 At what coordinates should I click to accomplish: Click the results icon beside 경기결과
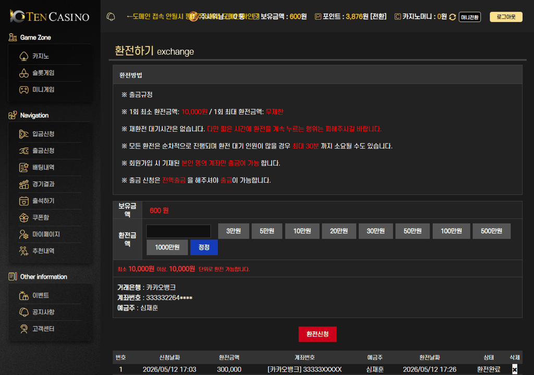pos(24,184)
